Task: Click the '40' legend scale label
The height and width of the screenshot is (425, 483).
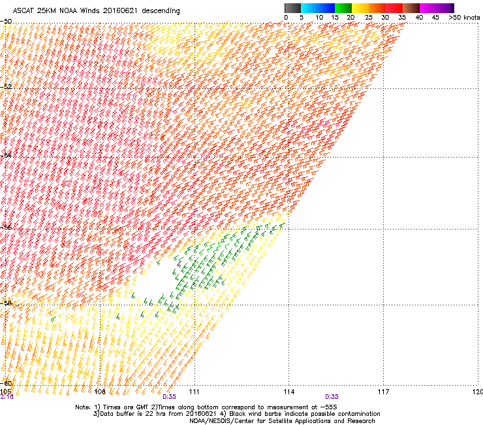Action: pyautogui.click(x=419, y=18)
